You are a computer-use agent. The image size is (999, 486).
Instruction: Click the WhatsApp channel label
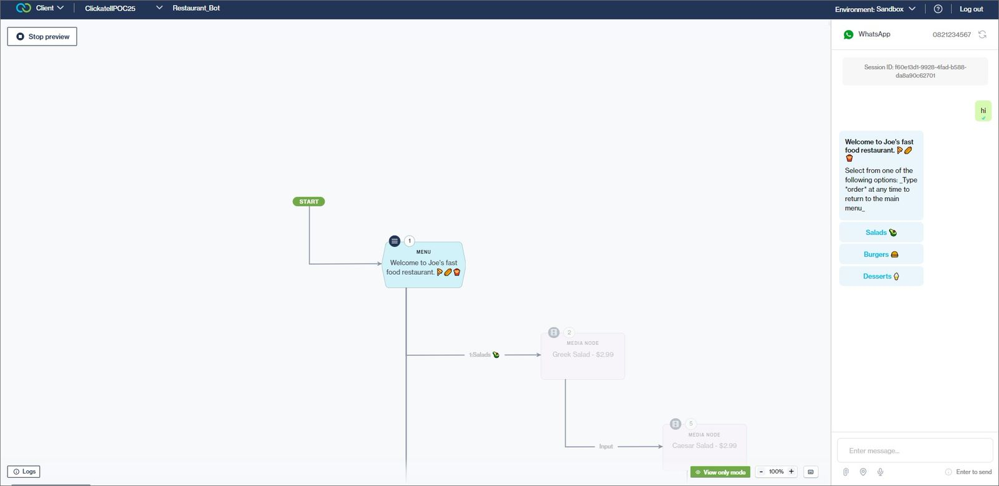[x=874, y=34]
